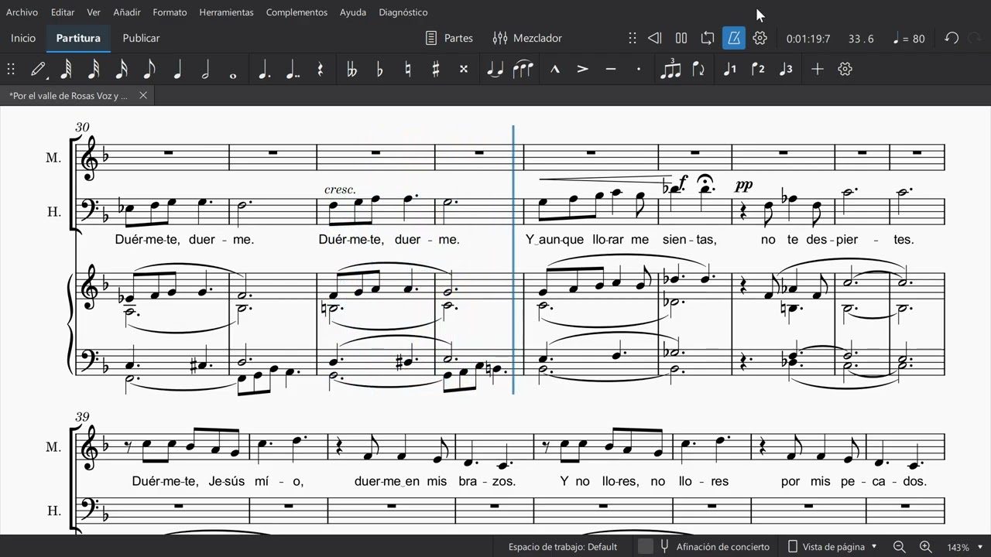Open the 143% zoom level dropdown

[x=965, y=547]
